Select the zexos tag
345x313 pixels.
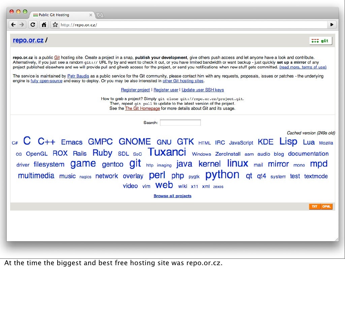218,187
